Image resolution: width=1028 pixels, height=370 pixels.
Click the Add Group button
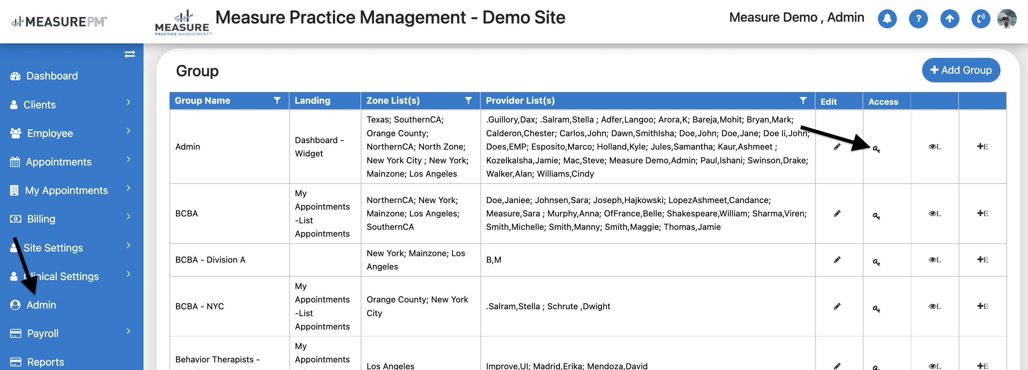[x=960, y=70]
